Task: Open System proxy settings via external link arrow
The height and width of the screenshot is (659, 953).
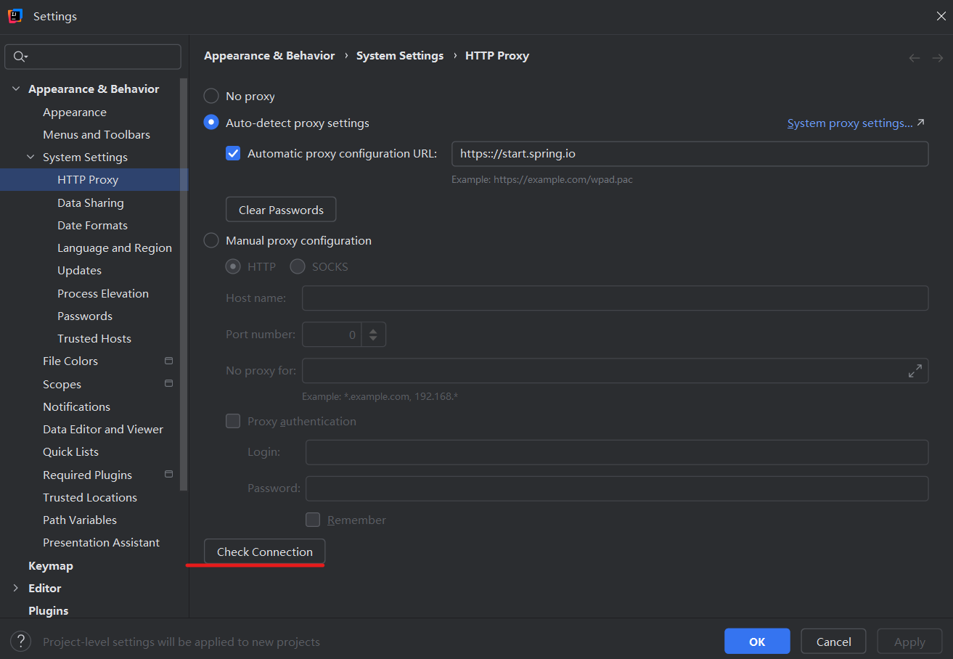Action: tap(921, 122)
